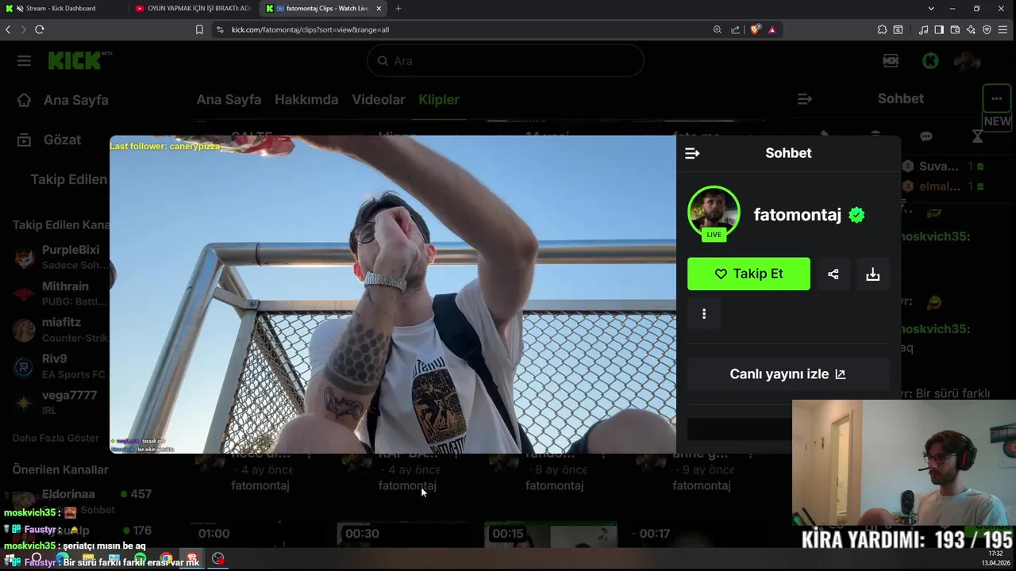The height and width of the screenshot is (571, 1016).
Task: Open the browser extensions puzzle icon
Action: pyautogui.click(x=882, y=29)
